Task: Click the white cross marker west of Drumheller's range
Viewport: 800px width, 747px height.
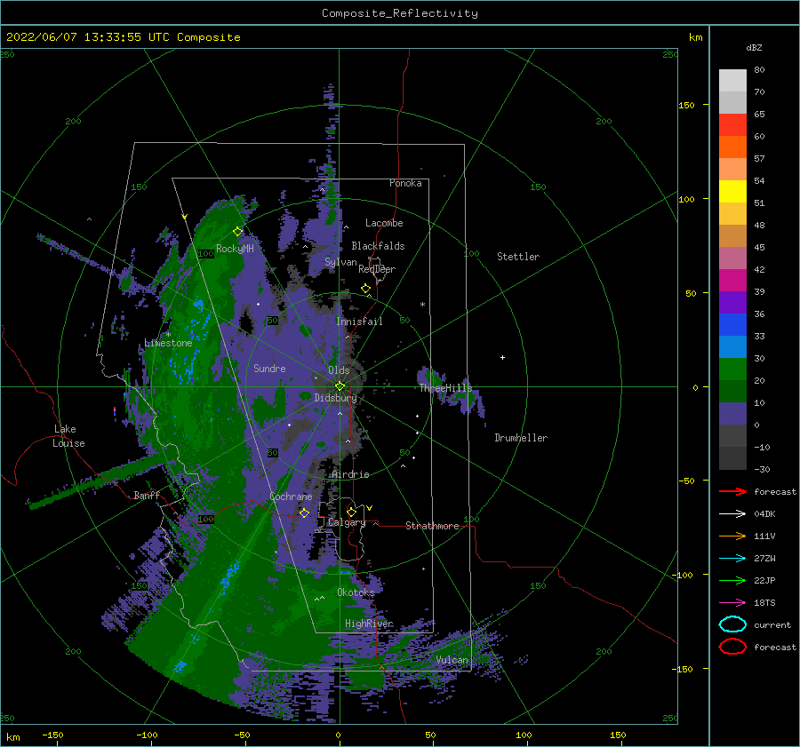Action: [502, 357]
